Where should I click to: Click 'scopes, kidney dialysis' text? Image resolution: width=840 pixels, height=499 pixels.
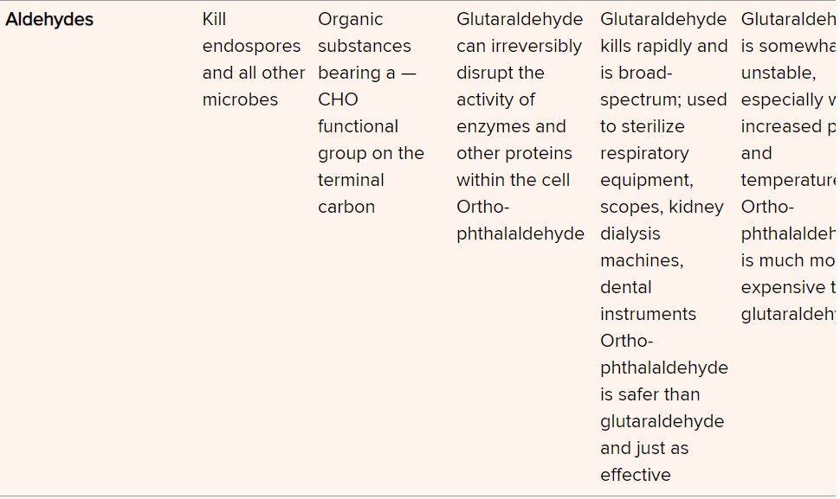(x=662, y=221)
